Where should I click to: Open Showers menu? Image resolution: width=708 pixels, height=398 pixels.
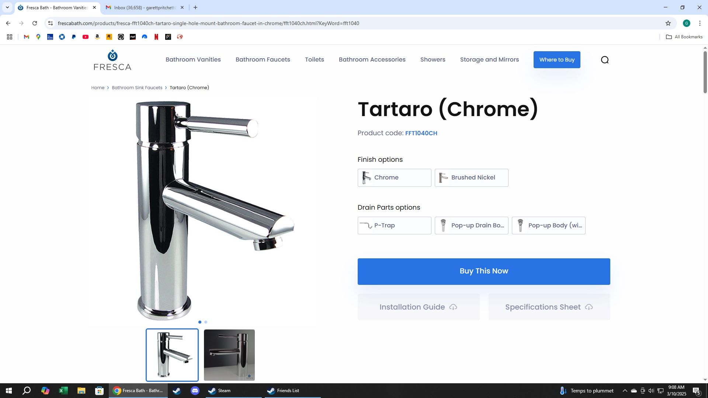[x=433, y=60]
